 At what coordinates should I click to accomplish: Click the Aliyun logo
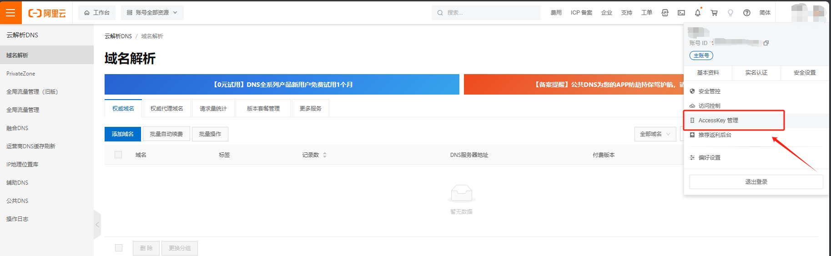click(x=47, y=13)
